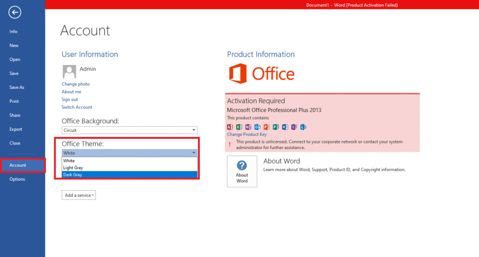
Task: Click the Change photo link
Action: coord(75,84)
